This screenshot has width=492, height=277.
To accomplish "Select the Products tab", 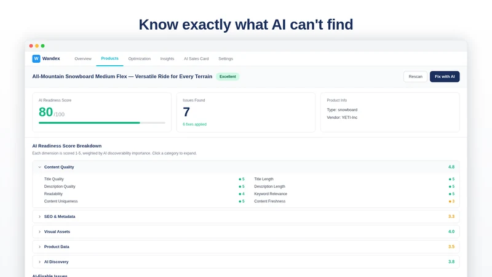I will [109, 58].
